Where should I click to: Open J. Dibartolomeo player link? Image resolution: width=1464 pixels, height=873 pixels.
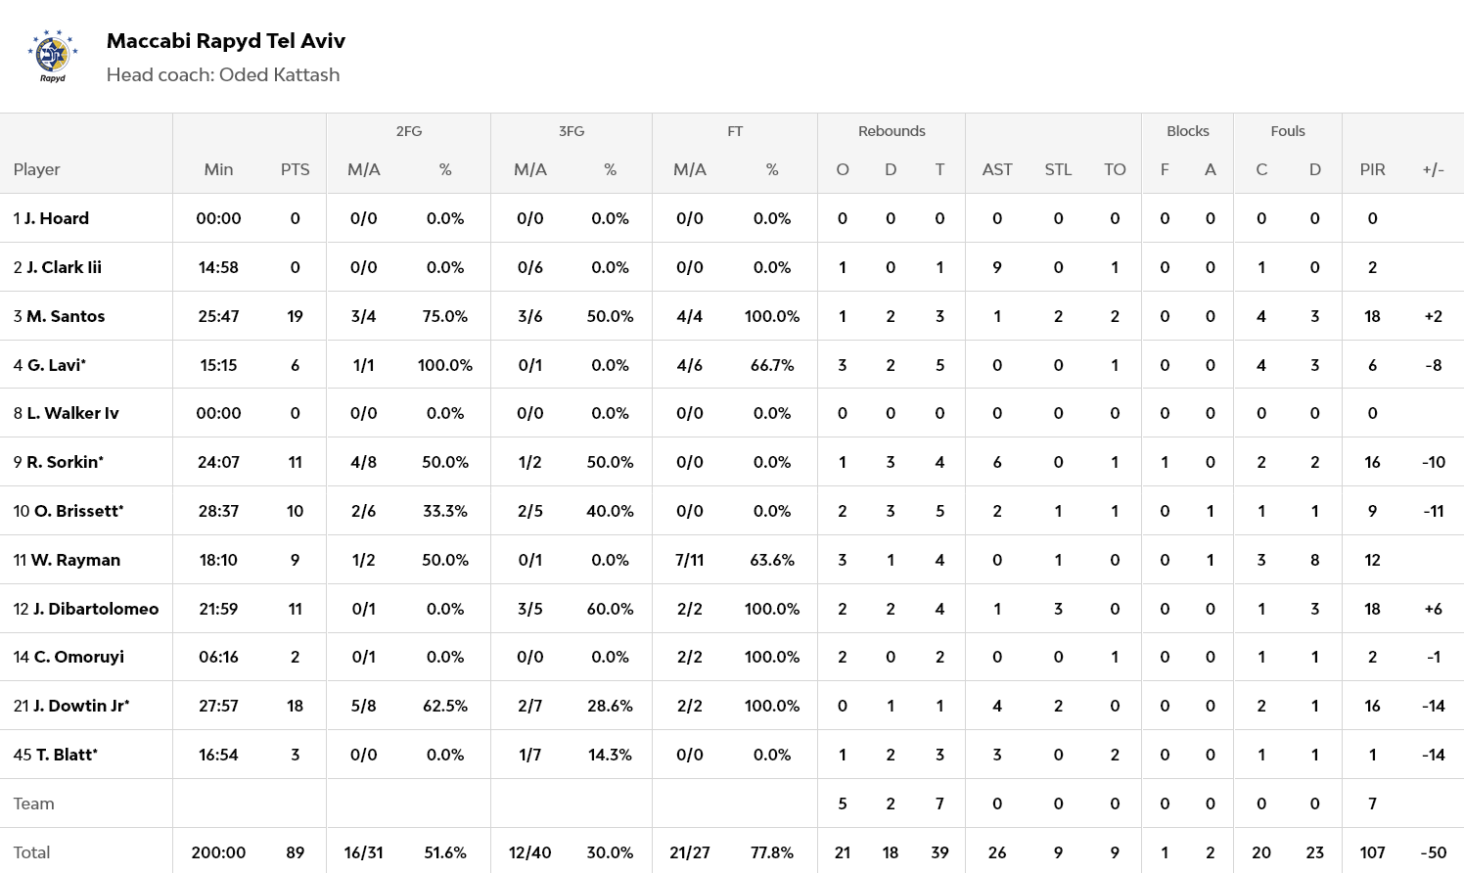tap(95, 609)
